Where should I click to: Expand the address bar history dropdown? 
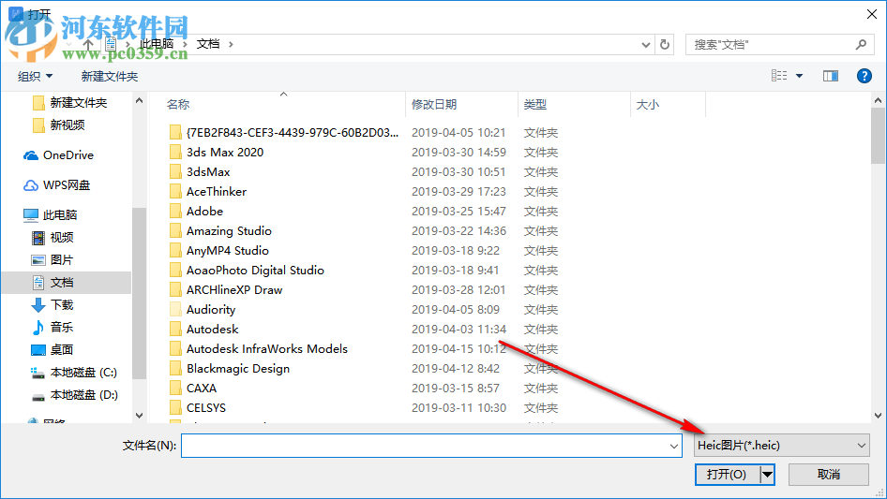pyautogui.click(x=645, y=44)
